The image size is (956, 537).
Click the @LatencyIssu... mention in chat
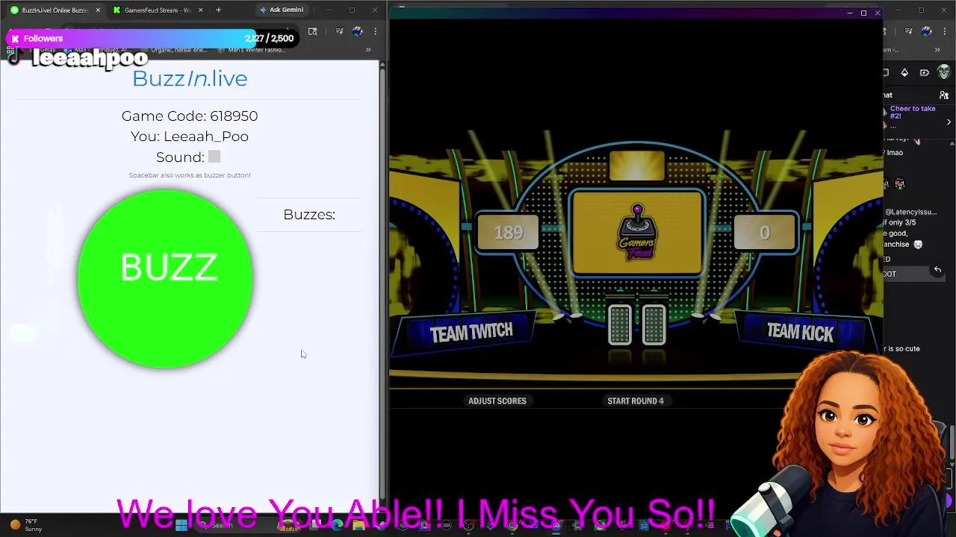tap(911, 212)
